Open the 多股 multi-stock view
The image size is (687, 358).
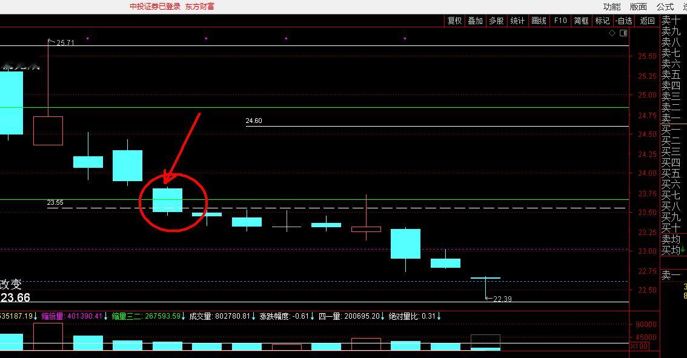tap(497, 20)
